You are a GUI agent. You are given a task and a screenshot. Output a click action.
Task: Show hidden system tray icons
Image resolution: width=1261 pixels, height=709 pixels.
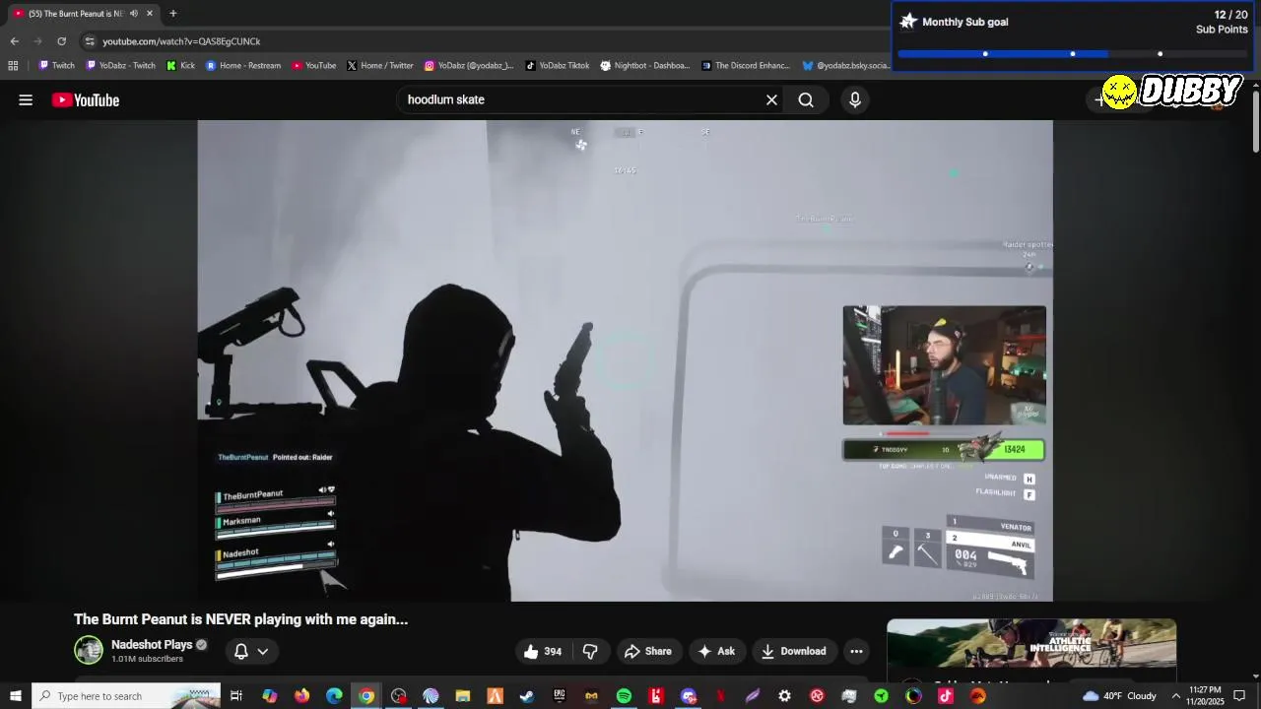(x=1175, y=696)
